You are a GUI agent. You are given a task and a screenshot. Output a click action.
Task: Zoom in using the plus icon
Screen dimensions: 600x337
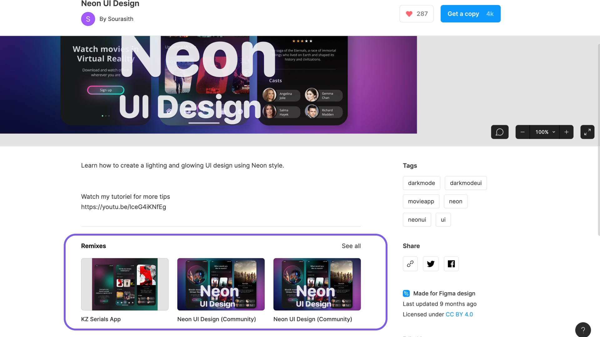(567, 132)
